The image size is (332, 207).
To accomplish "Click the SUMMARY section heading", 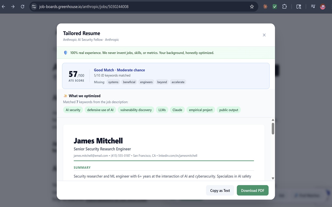I will point(82,168).
